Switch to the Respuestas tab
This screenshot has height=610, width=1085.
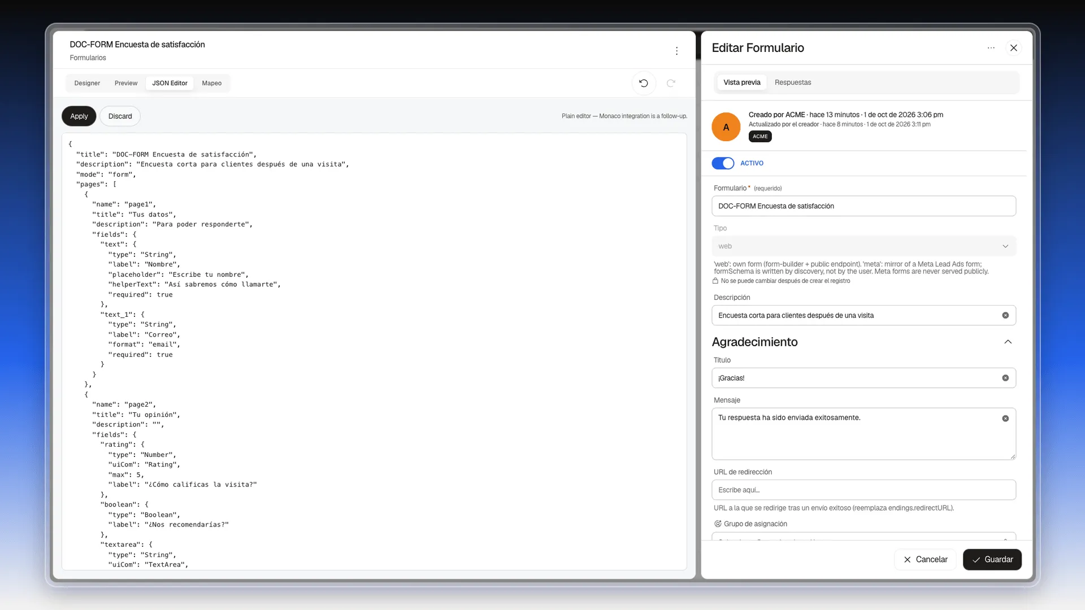coord(792,82)
